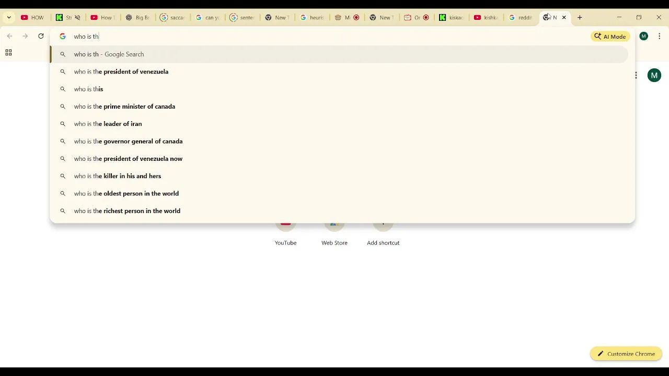Select 'who is th - Google Search' suggestion
This screenshot has width=669, height=376.
click(339, 54)
